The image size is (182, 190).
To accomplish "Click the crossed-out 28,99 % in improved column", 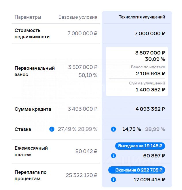I will point(155,129).
